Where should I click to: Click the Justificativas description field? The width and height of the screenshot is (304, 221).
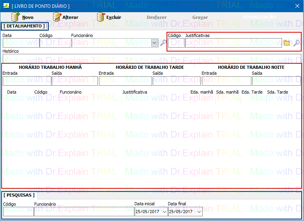coord(233,43)
